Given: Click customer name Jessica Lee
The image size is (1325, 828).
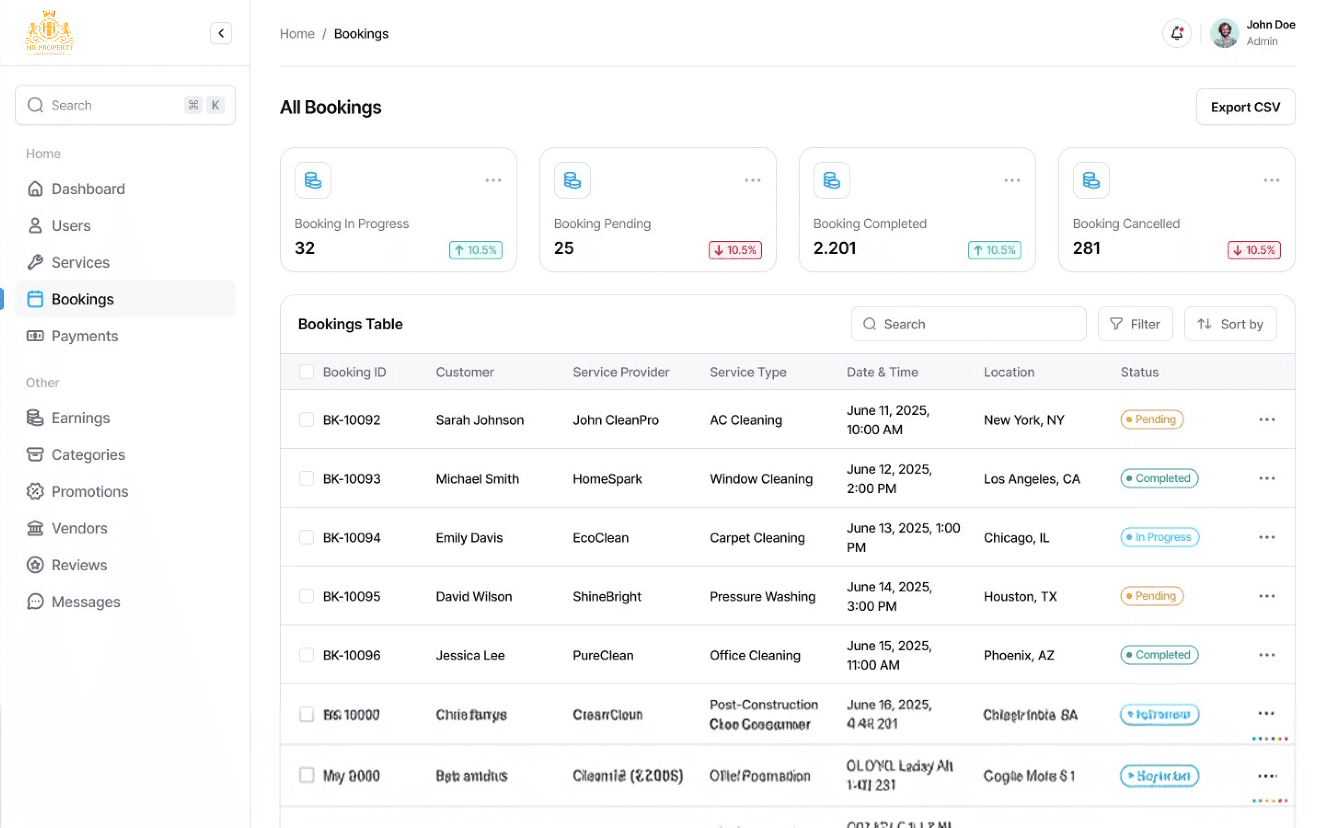Looking at the screenshot, I should (x=470, y=655).
